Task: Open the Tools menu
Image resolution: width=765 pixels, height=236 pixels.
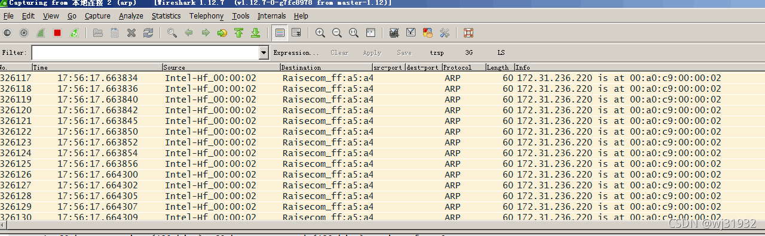Action: [x=241, y=16]
